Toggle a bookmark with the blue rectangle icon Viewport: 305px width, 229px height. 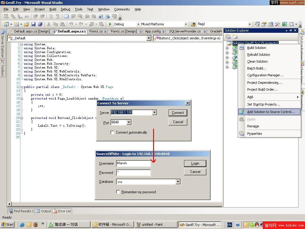[66, 16]
